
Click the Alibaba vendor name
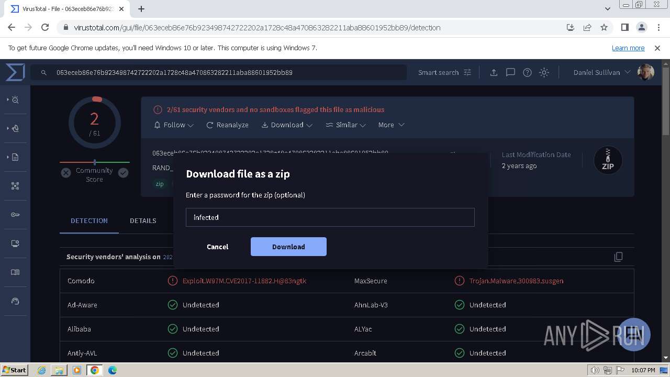[79, 329]
